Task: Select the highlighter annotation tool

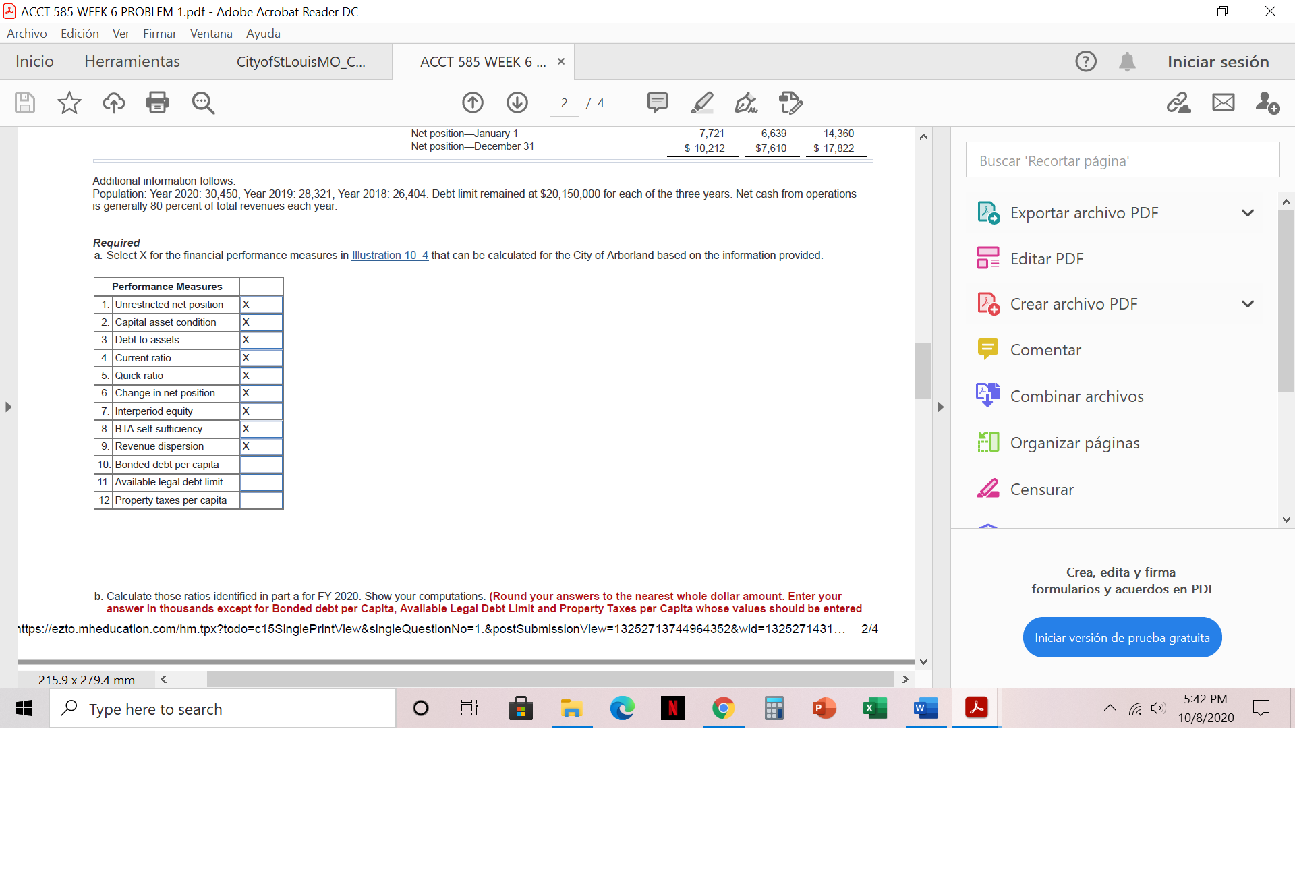Action: (701, 102)
